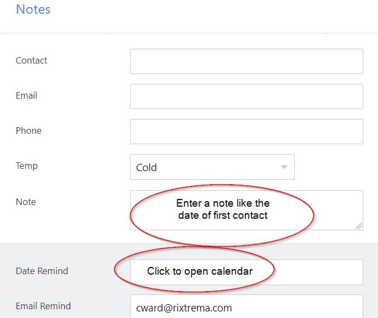Click the Date Remind label
The image size is (378, 318).
(42, 271)
